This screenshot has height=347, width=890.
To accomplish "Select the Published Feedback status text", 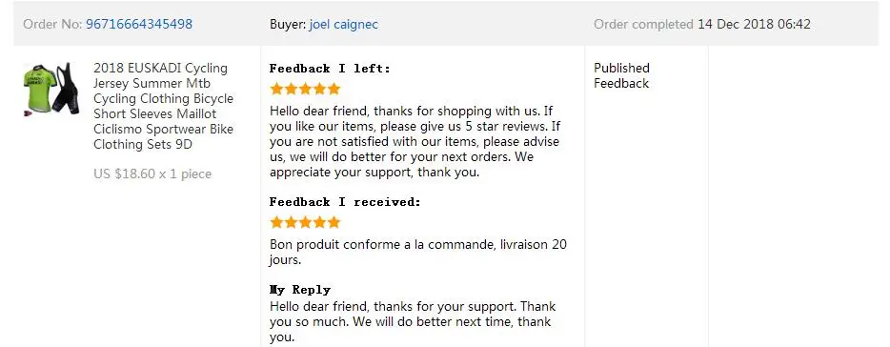I will point(621,75).
